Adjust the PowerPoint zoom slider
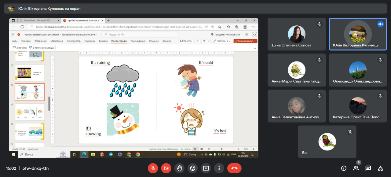The height and width of the screenshot is (177, 391). click(x=221, y=149)
